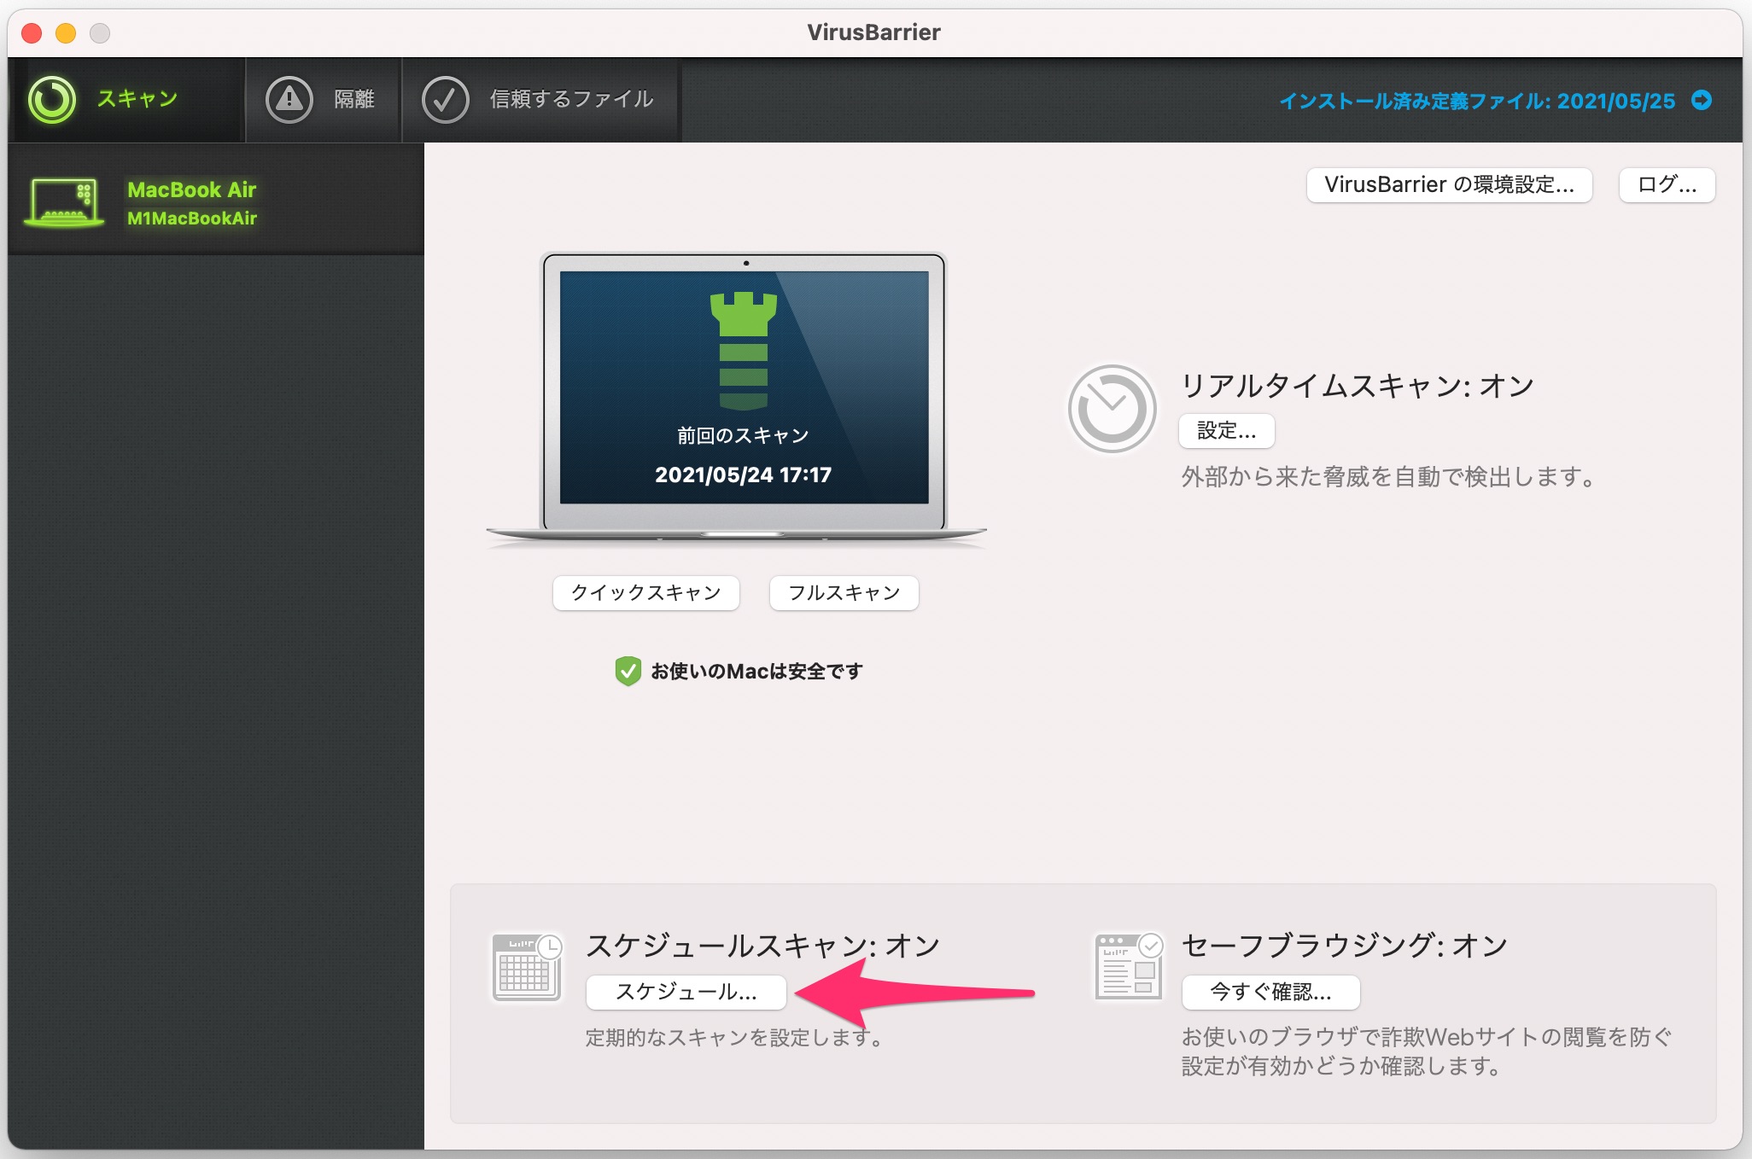Click the セーフブラウジング: オン heading
This screenshot has height=1159, width=1752.
tap(1345, 945)
